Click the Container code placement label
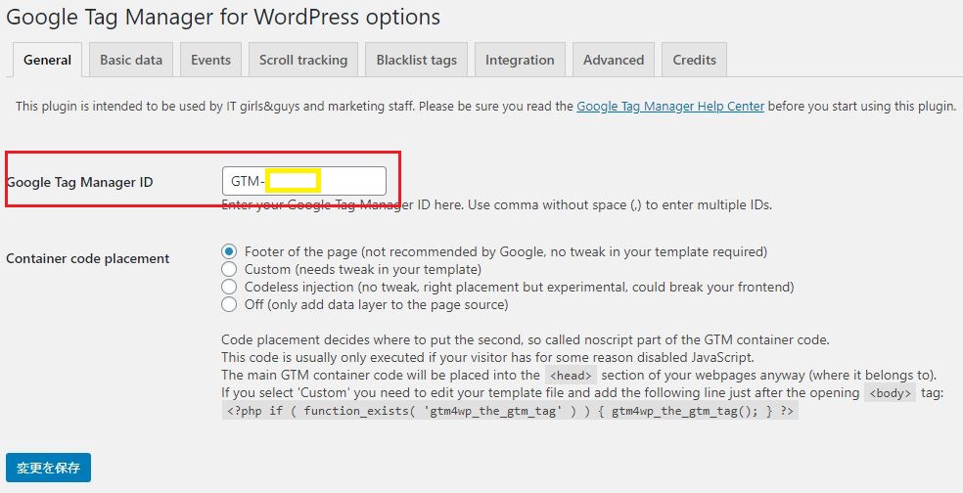 (88, 258)
